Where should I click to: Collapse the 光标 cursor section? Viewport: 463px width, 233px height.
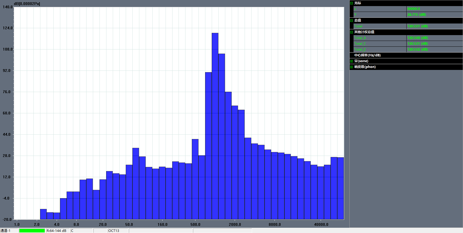pos(351,3)
